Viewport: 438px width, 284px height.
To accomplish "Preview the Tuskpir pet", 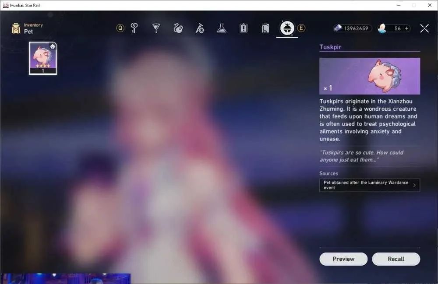I will click(343, 259).
